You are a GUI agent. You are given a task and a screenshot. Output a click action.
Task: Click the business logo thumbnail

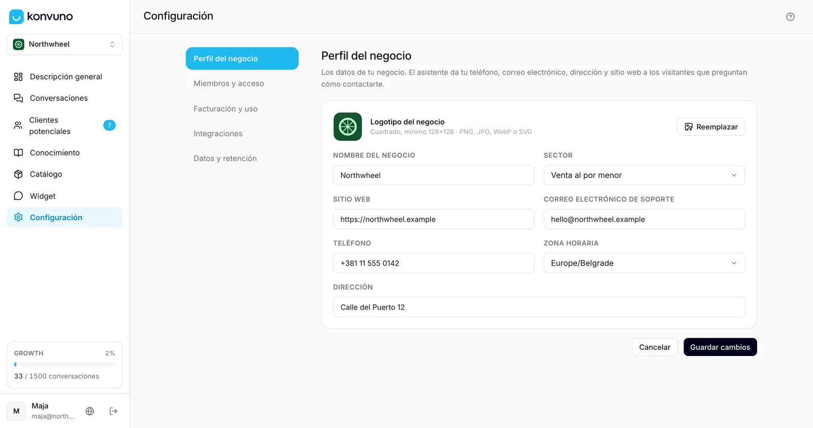348,127
